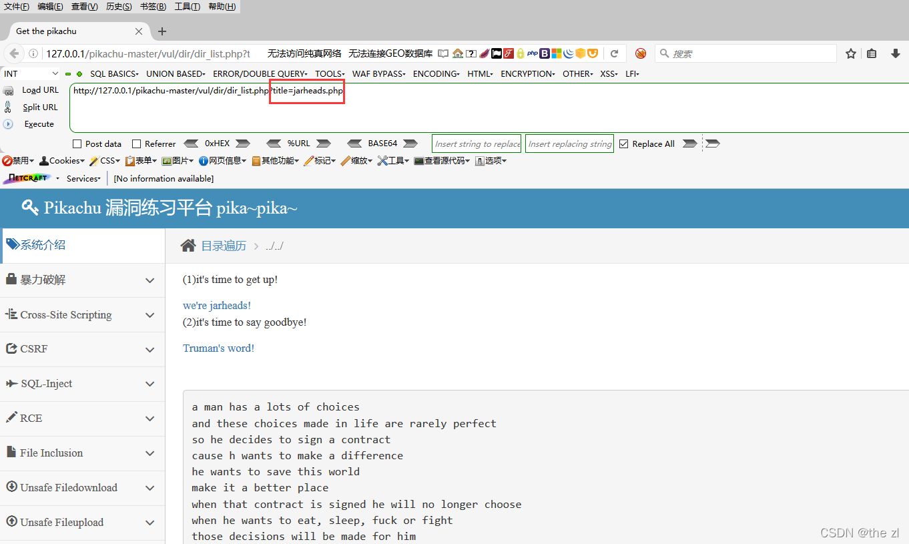Open the 系统介绍 sidebar item

point(83,246)
